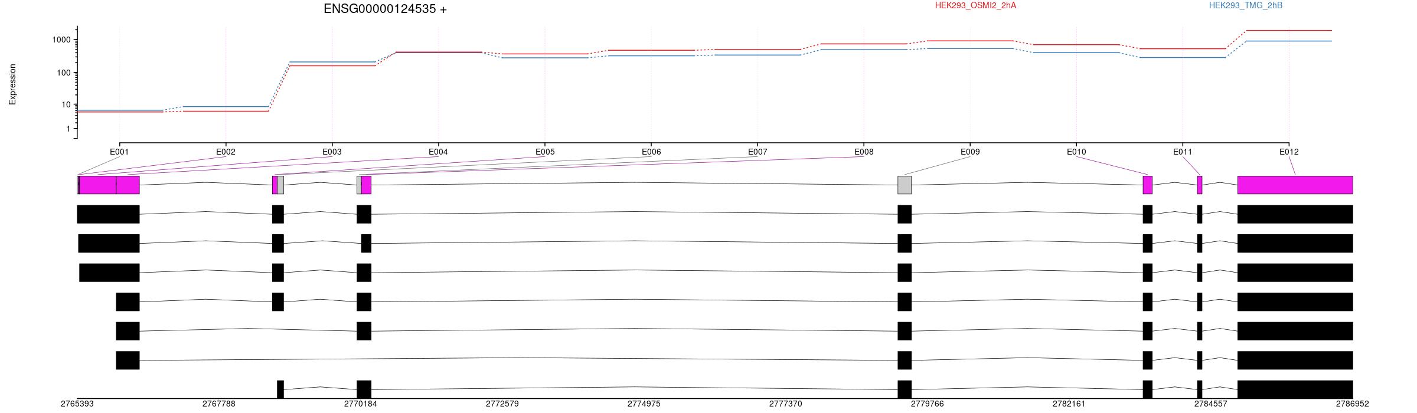This screenshot has height=413, width=1417.
Task: Click exon label E008
Action: pos(864,152)
